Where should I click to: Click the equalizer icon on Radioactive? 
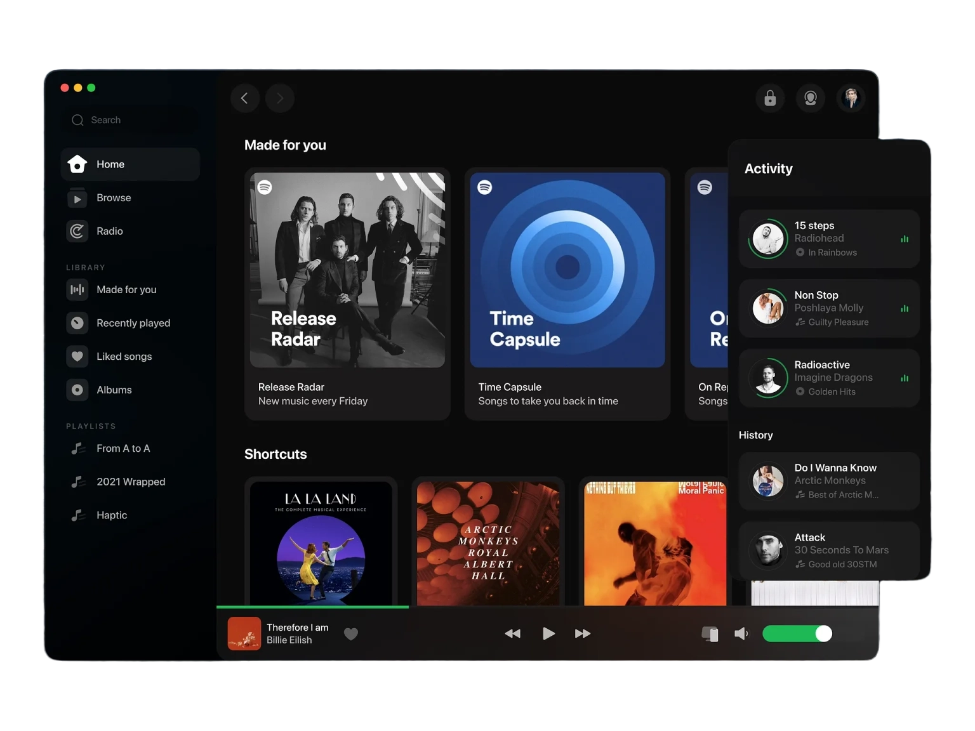pos(905,378)
